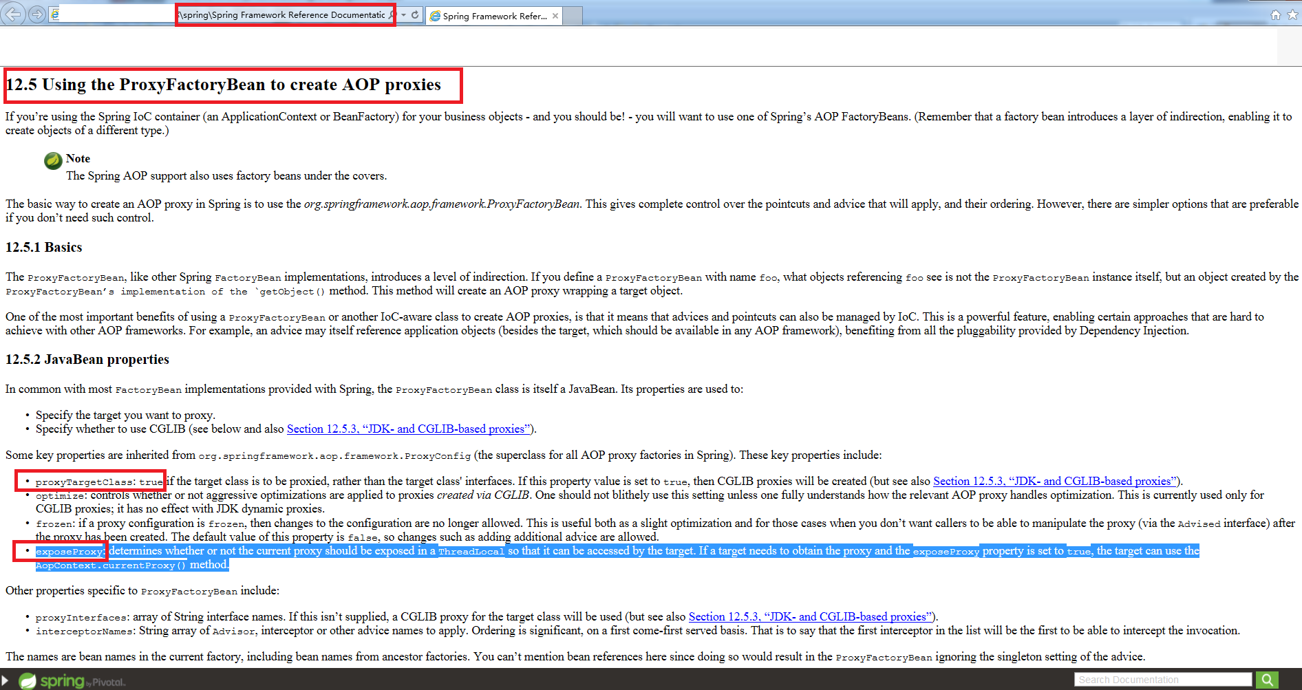The image size is (1302, 690).
Task: Expand the footer triangle beside Spring logo
Action: [5, 681]
